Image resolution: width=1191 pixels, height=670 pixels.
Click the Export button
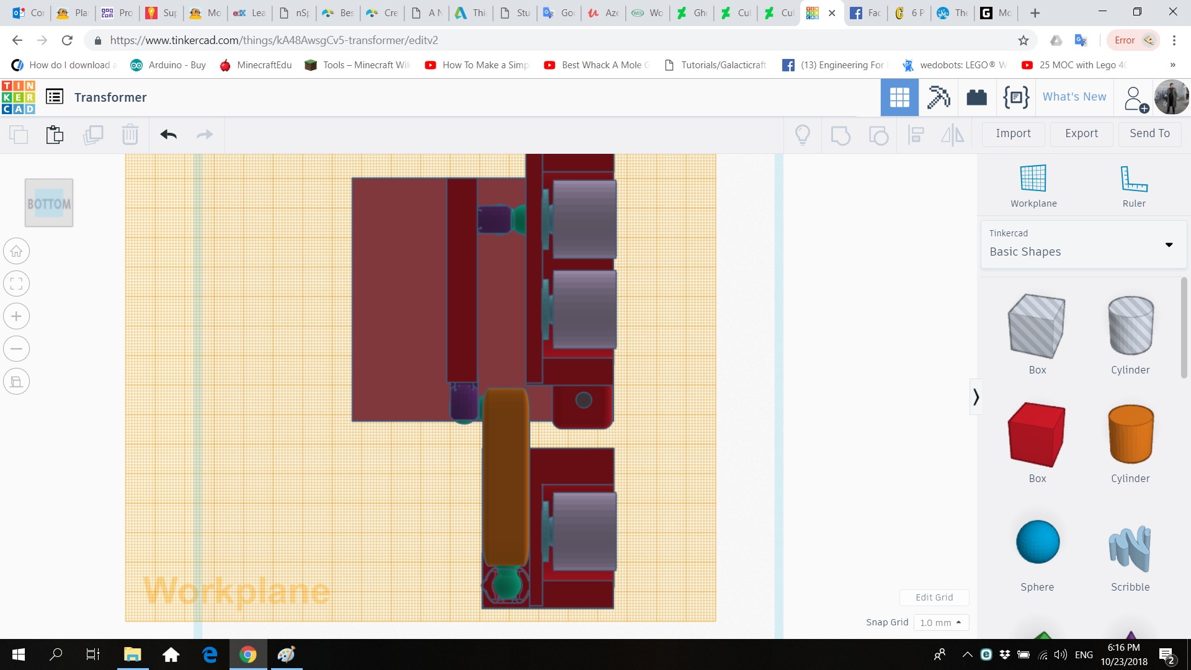click(x=1081, y=134)
